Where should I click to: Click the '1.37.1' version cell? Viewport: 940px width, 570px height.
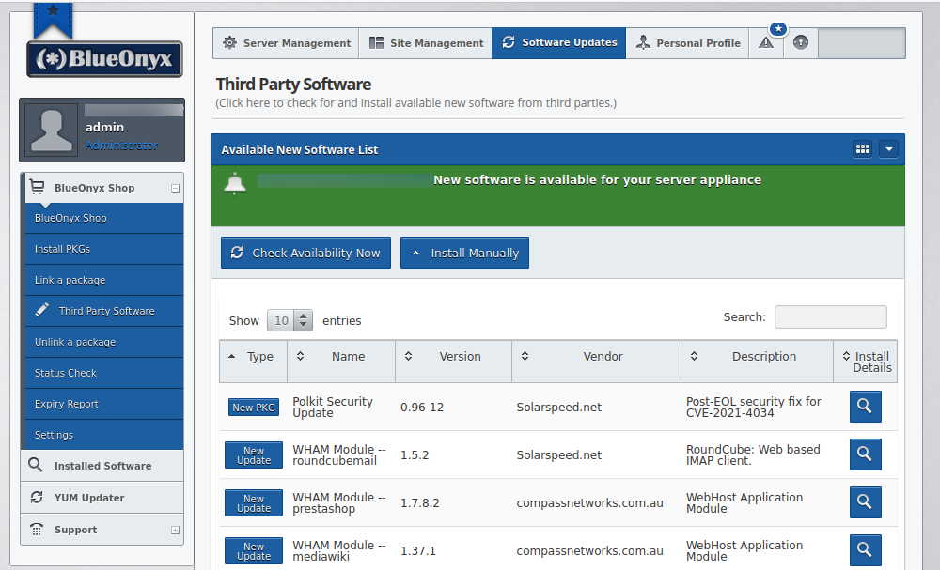[x=418, y=551]
